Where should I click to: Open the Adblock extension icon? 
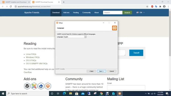152,6
